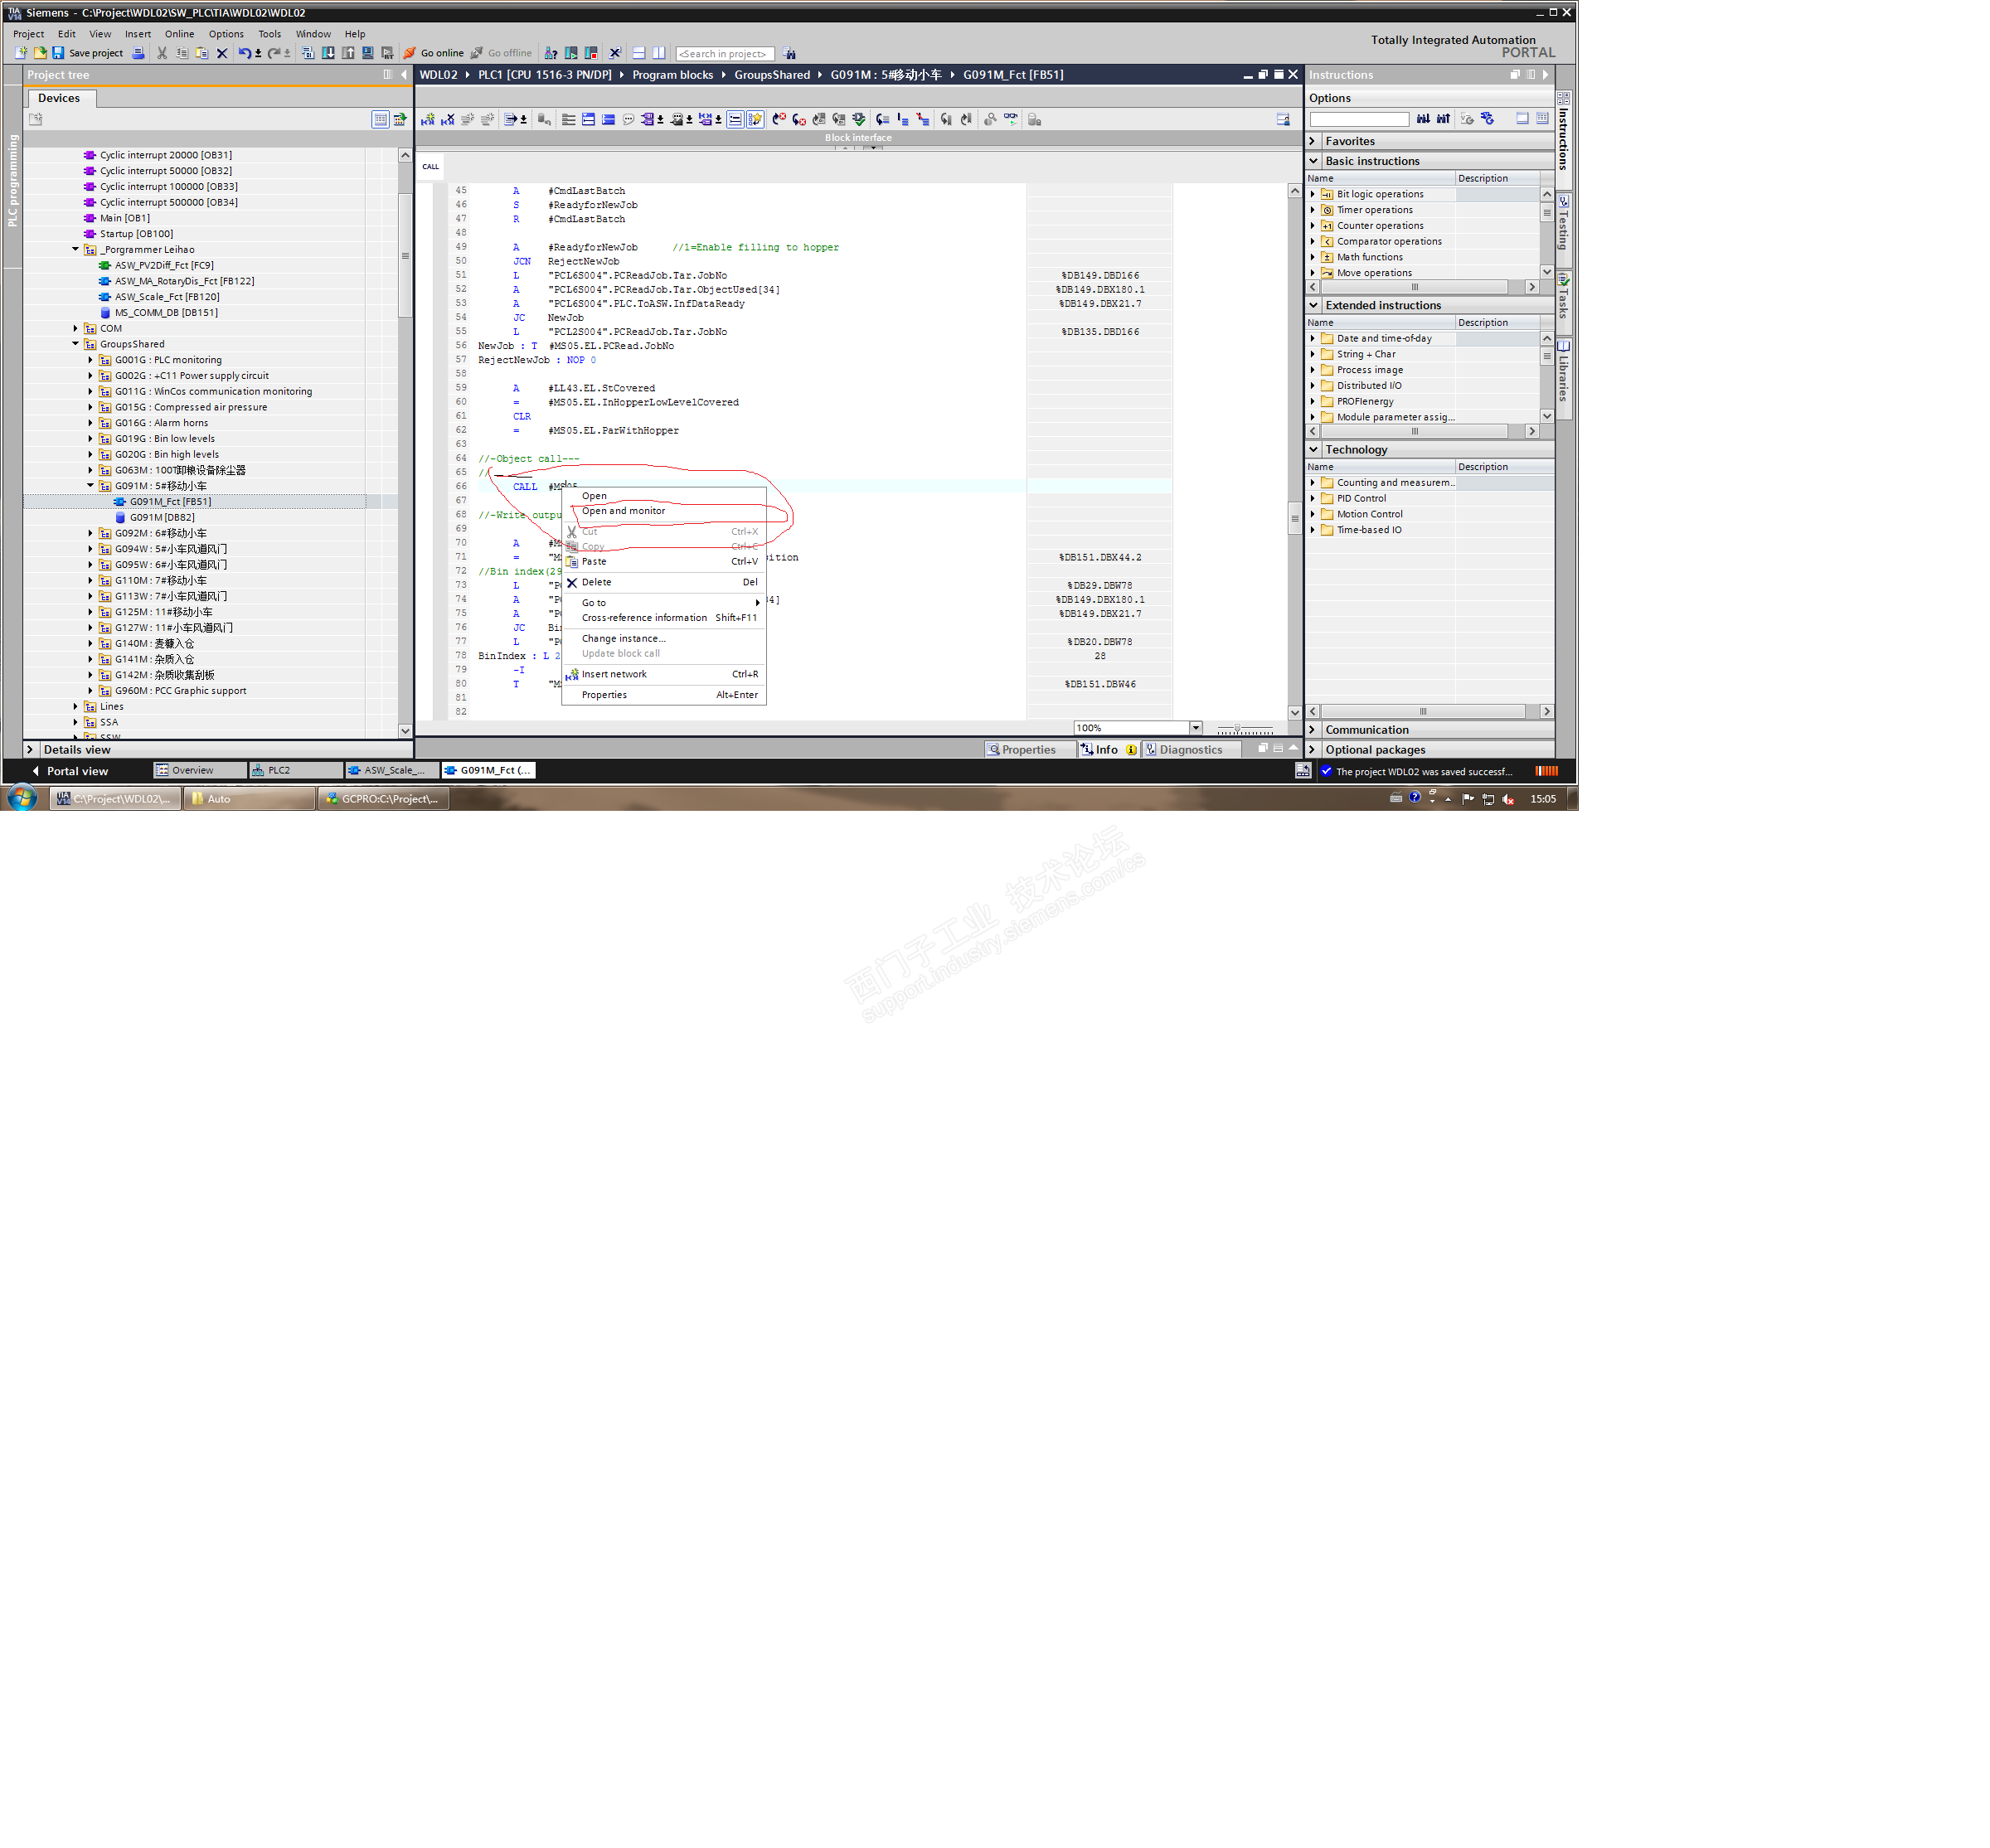
Task: Click the Undo icon
Action: pyautogui.click(x=244, y=53)
